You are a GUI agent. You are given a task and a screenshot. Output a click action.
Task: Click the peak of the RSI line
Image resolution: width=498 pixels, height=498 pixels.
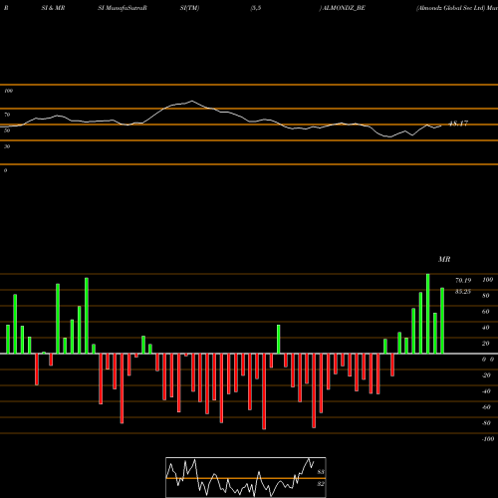click(192, 101)
